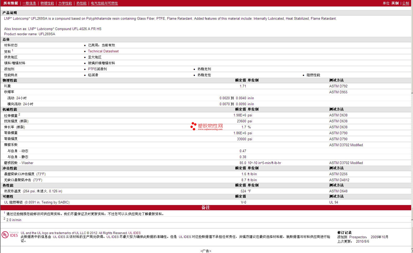
Task: Click the static friction value 0.38
Action: point(243,157)
